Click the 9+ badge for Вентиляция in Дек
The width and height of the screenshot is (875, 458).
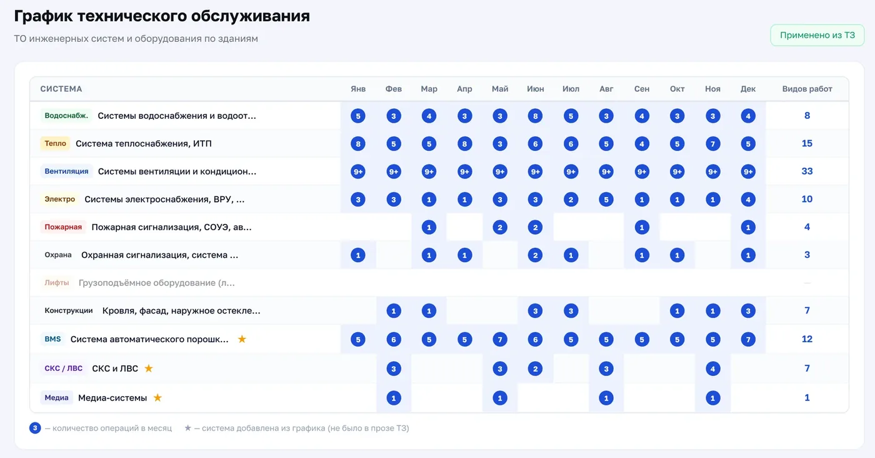(x=748, y=171)
